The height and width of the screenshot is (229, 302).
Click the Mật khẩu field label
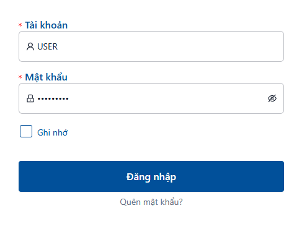[47, 77]
